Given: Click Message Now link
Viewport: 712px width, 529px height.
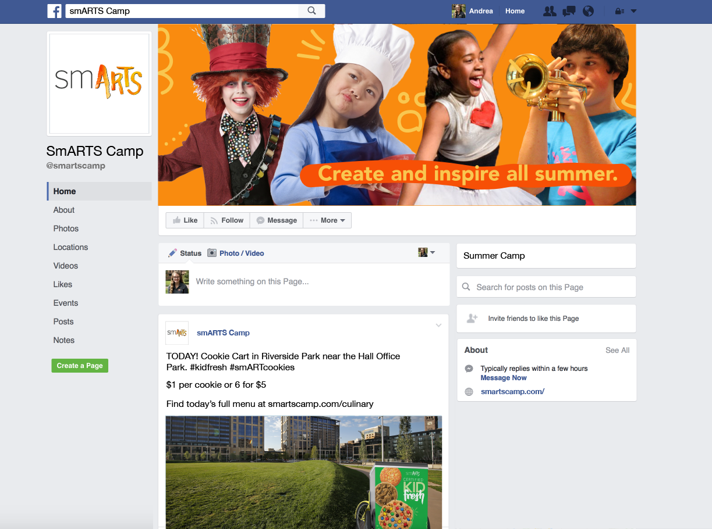Looking at the screenshot, I should (x=504, y=378).
